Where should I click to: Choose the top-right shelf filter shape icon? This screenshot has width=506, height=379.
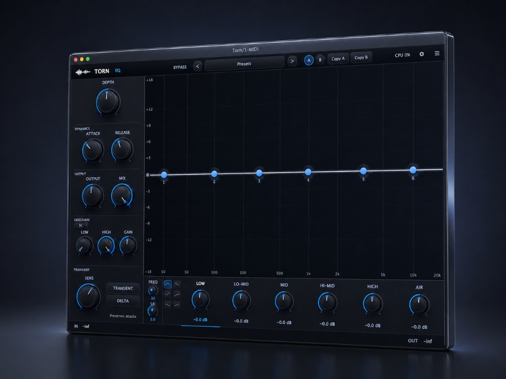pyautogui.click(x=177, y=284)
